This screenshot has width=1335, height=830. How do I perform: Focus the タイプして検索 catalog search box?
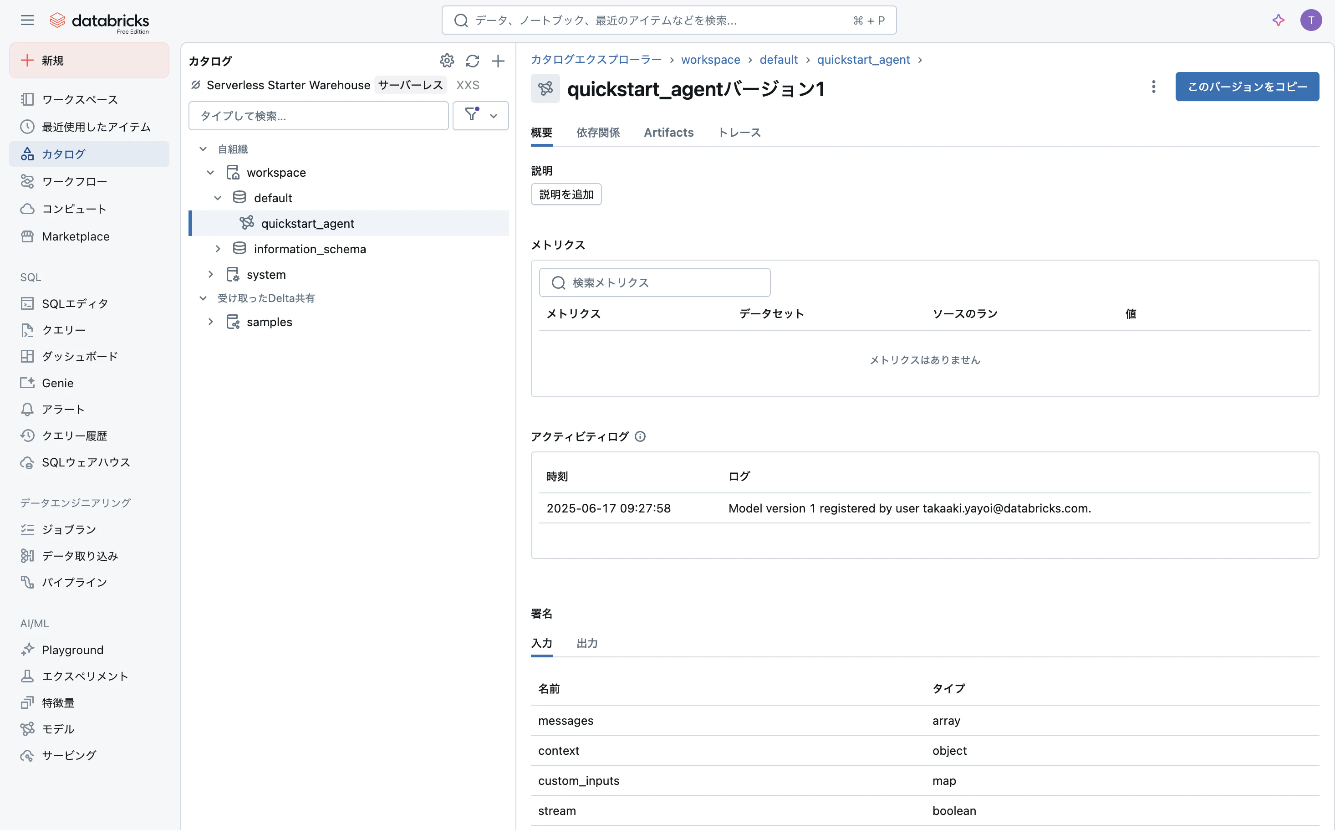pos(318,116)
